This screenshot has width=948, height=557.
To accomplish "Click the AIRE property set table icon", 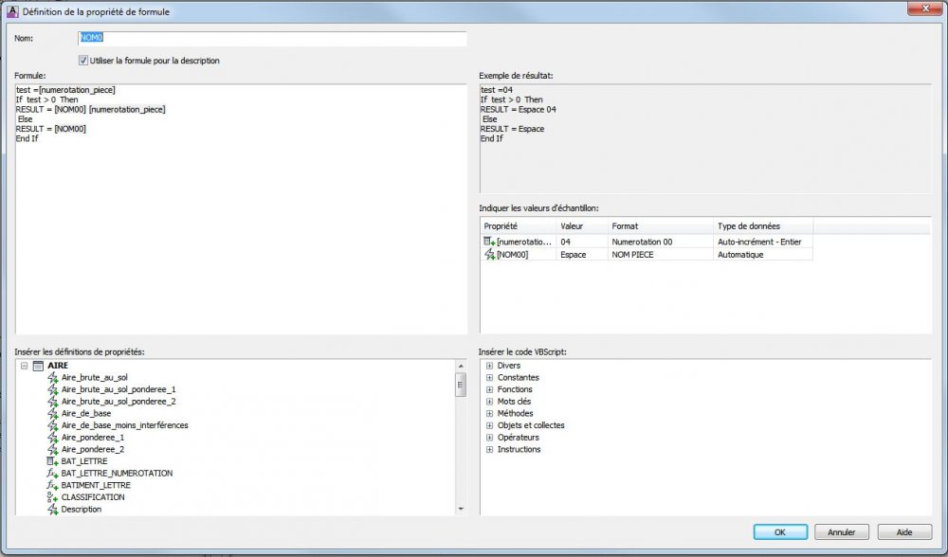I will point(38,366).
